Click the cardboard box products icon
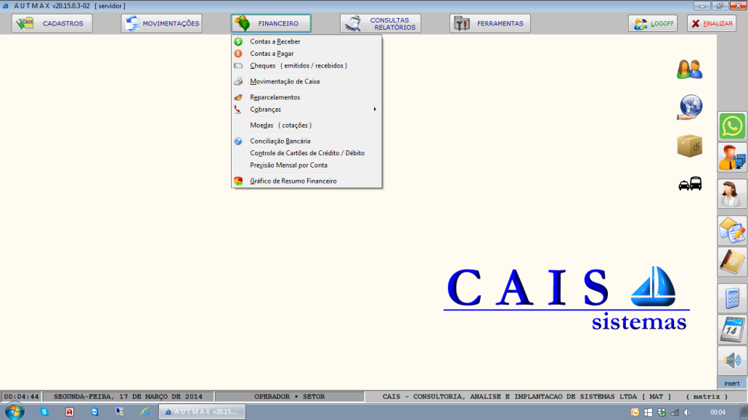 pyautogui.click(x=690, y=146)
